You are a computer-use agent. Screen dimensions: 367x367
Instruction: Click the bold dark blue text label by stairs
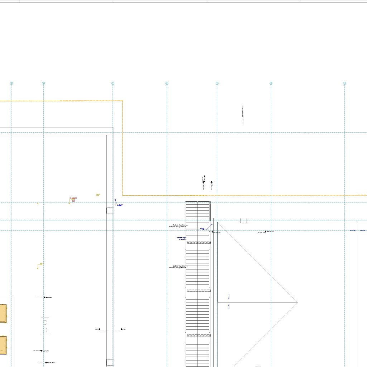pos(182,238)
